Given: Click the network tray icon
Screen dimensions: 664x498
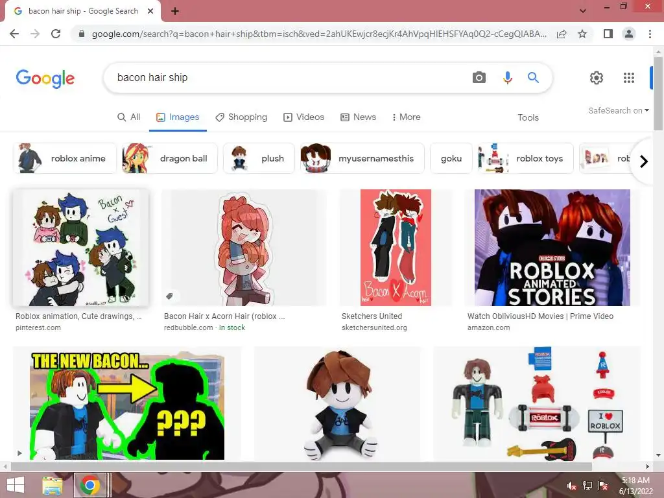Looking at the screenshot, I should (x=587, y=486).
